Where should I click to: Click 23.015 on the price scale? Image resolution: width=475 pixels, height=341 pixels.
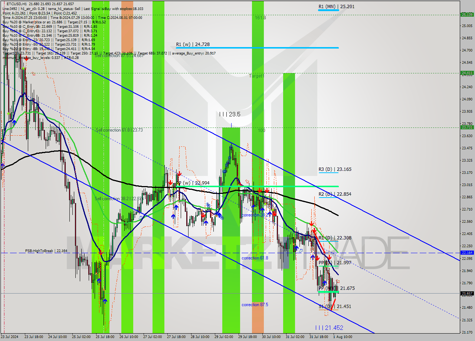[x=467, y=185]
